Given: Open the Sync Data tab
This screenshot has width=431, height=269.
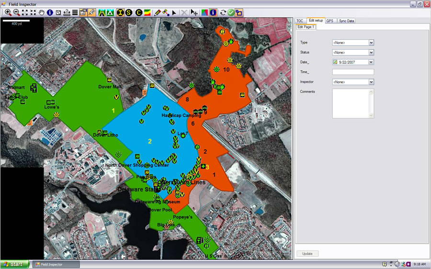Looking at the screenshot, I should pyautogui.click(x=346, y=21).
